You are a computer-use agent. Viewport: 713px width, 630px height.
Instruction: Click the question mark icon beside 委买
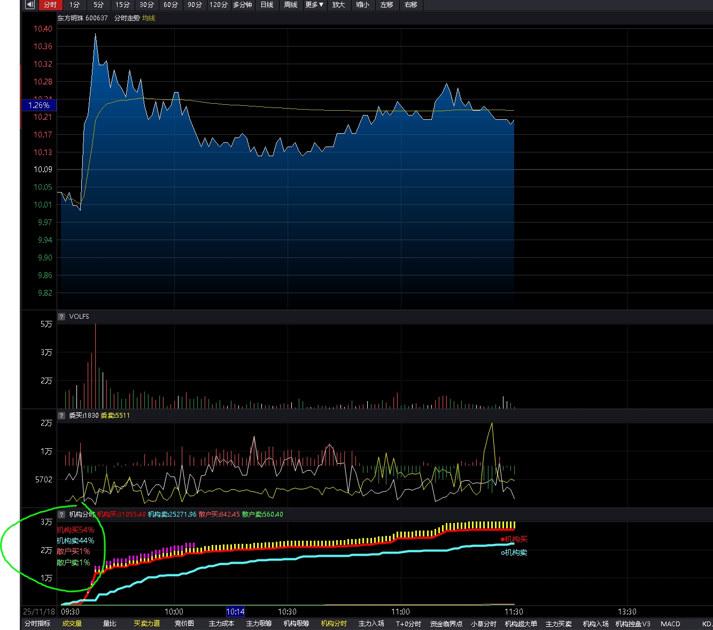pos(61,416)
